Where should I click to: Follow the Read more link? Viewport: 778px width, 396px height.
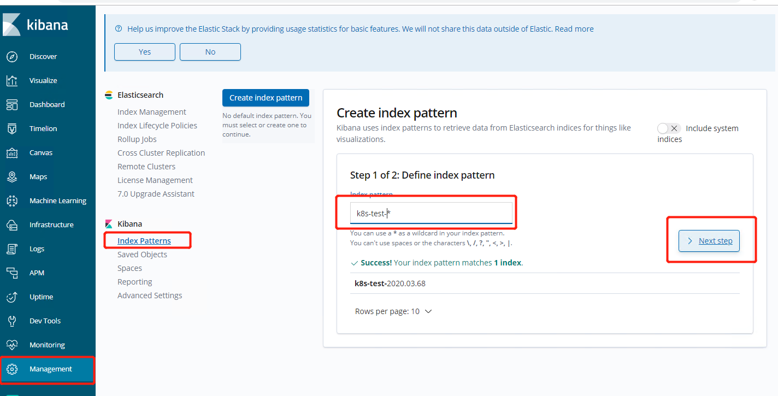coord(574,29)
